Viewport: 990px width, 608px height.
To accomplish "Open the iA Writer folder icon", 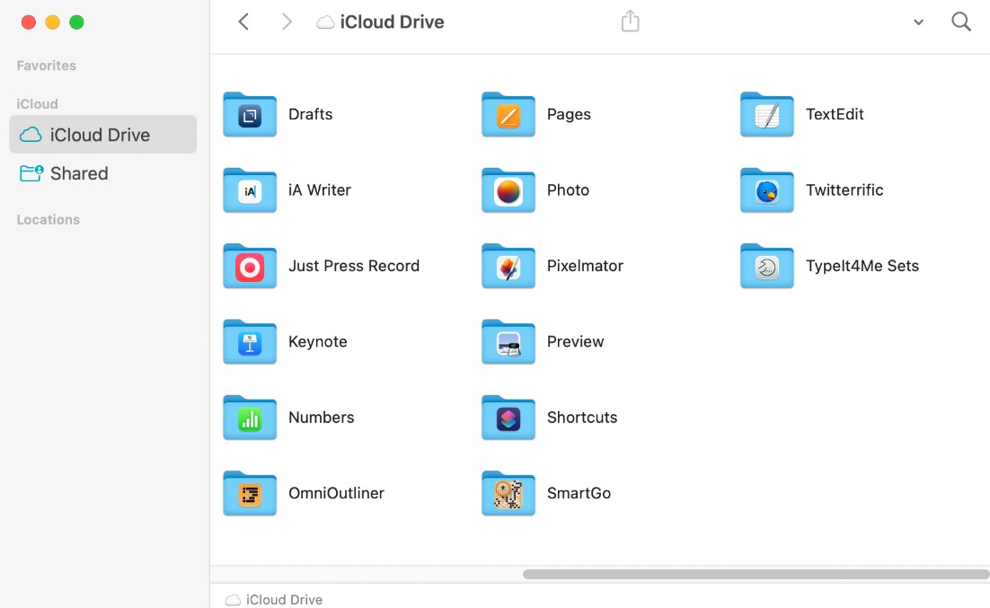I will tap(250, 190).
